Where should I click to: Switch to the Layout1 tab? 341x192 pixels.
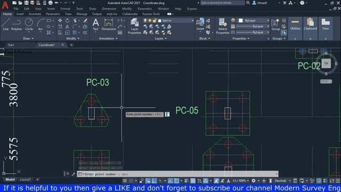(x=25, y=180)
